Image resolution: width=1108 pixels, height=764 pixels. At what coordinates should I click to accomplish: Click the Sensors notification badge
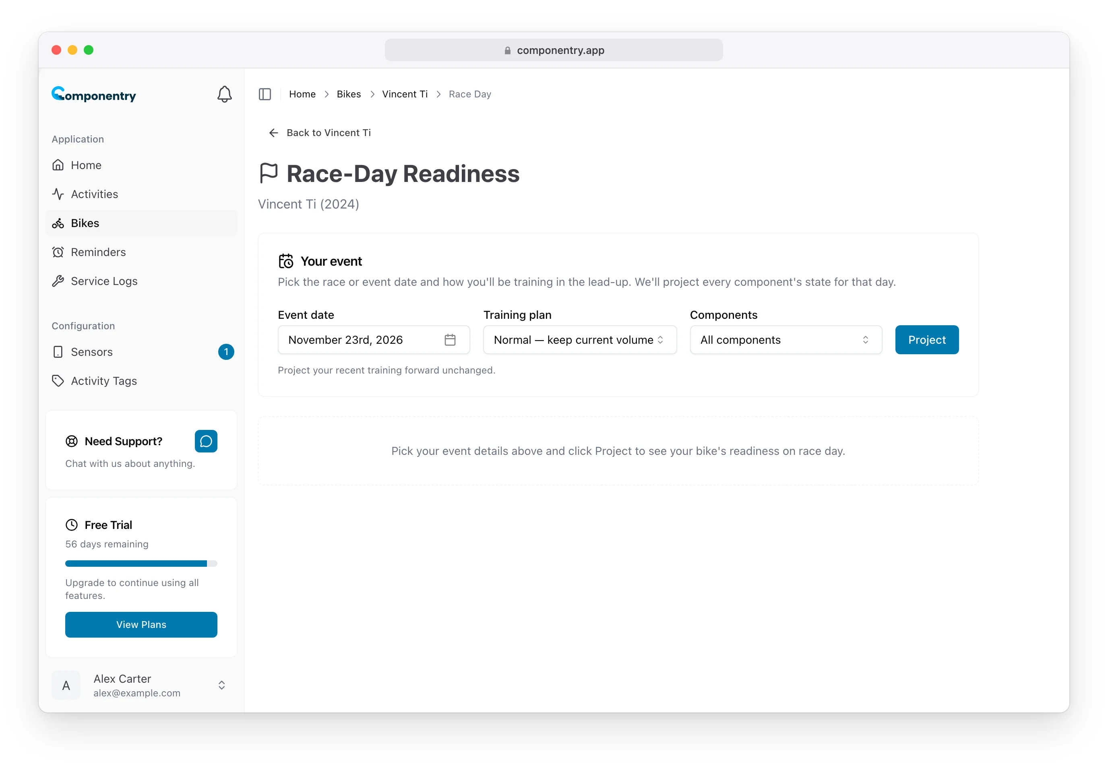[226, 352]
